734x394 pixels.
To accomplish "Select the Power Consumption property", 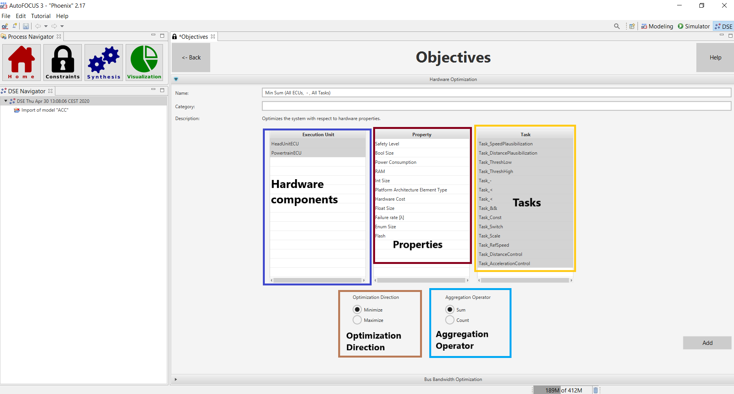I will coord(422,162).
